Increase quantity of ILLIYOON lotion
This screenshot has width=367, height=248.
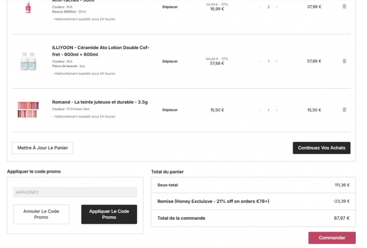tap(277, 61)
